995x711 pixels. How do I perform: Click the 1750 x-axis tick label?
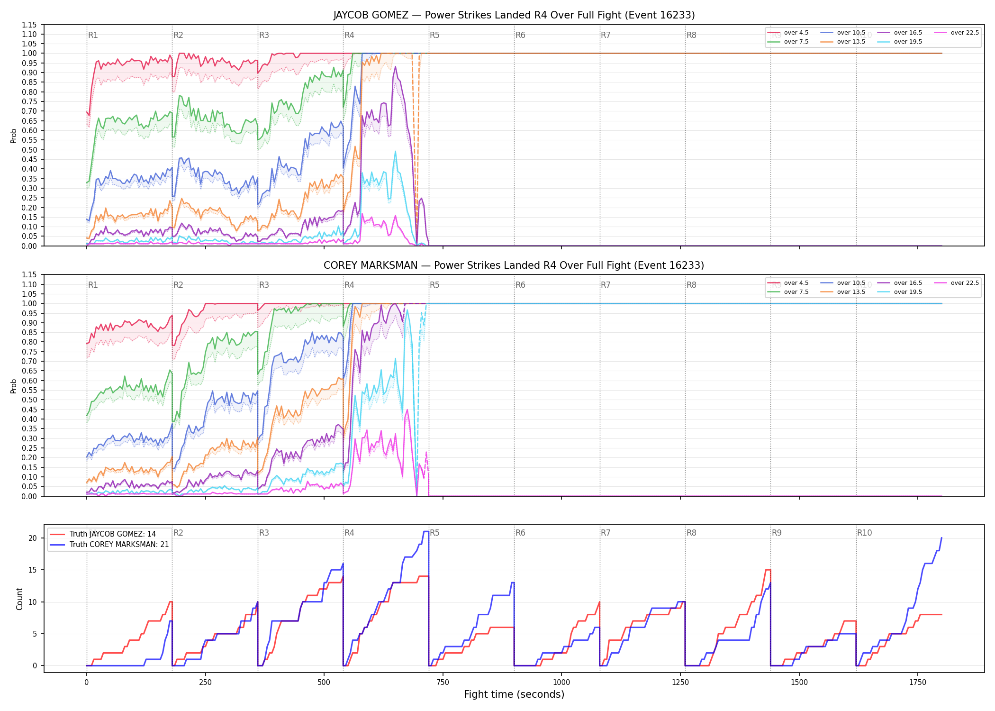[x=918, y=682]
